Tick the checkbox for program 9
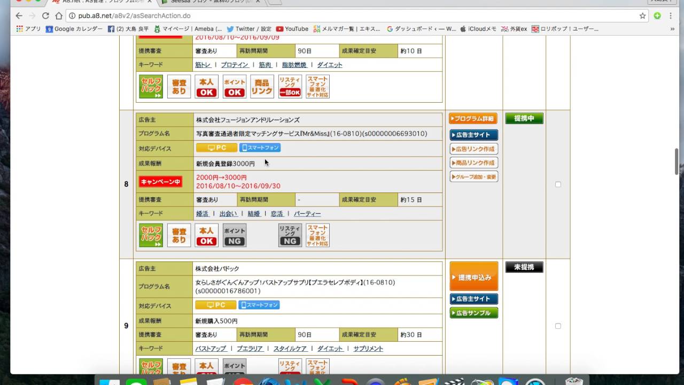This screenshot has width=684, height=385. coord(558,326)
